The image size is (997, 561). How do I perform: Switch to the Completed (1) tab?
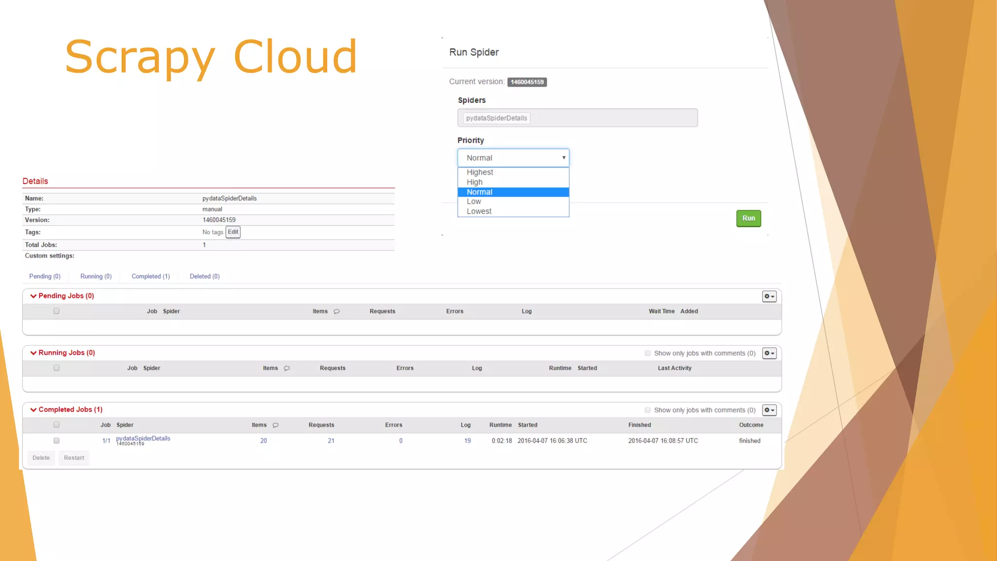coord(150,277)
